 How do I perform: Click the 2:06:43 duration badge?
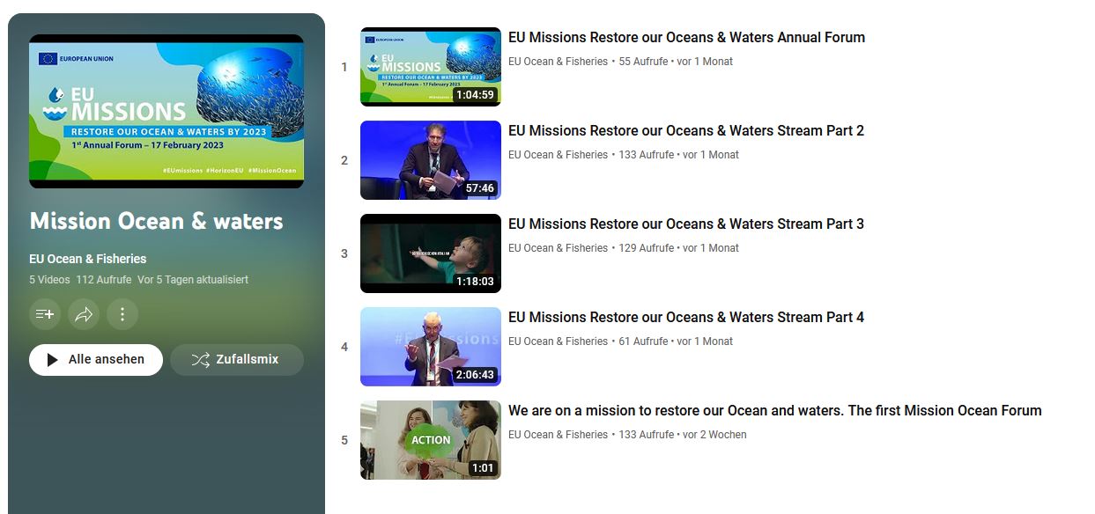475,375
